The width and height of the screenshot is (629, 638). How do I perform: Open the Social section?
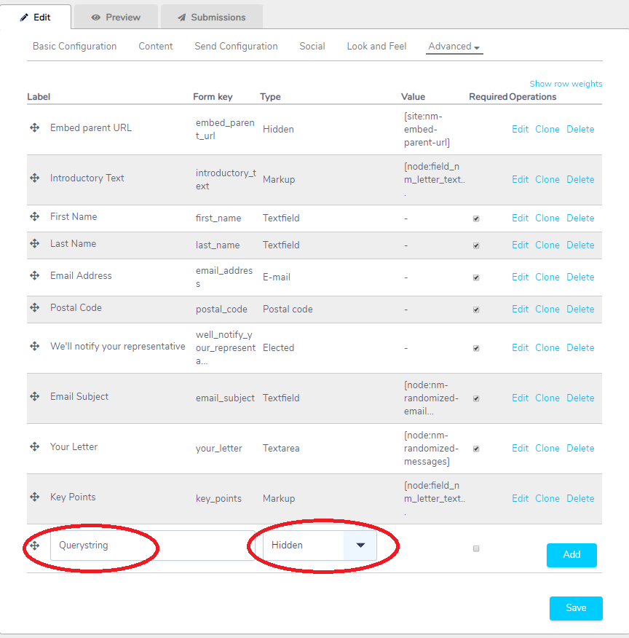pos(312,47)
